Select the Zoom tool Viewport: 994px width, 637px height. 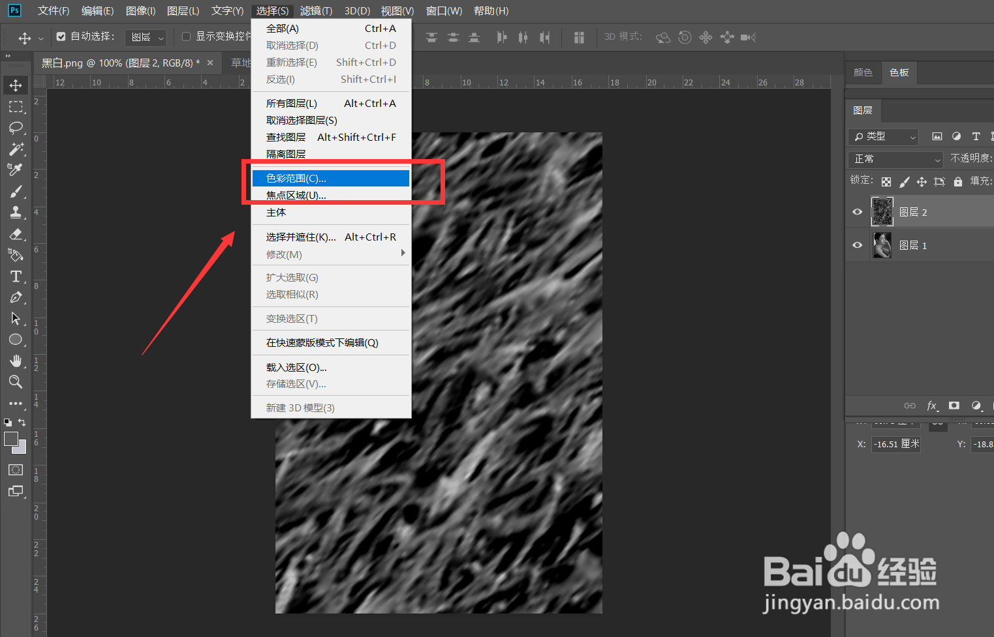pos(16,381)
